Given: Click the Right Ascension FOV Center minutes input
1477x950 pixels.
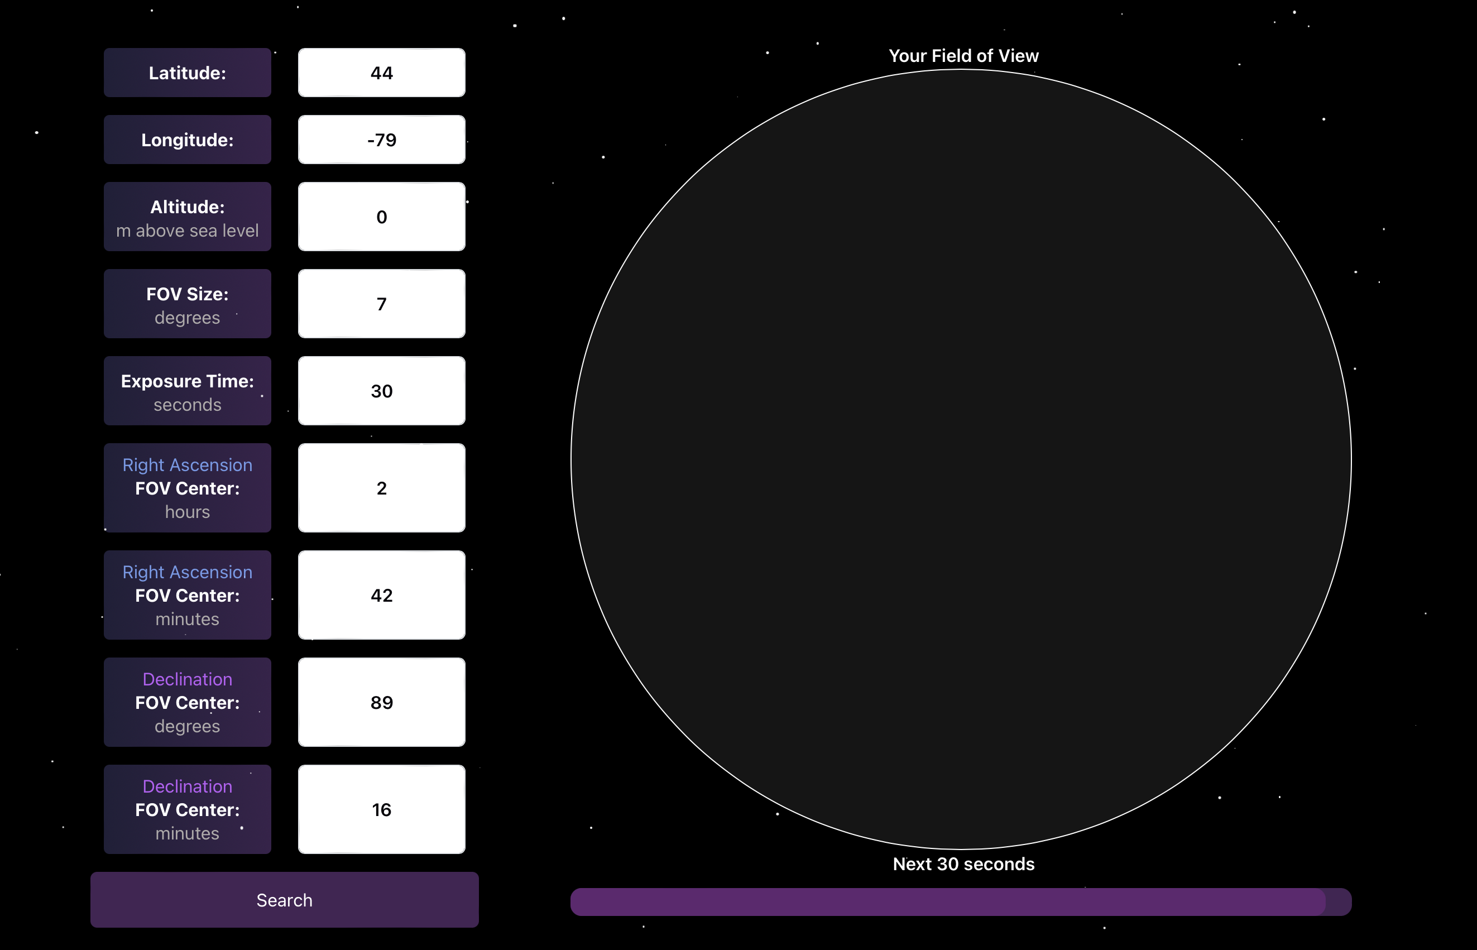Looking at the screenshot, I should point(381,596).
